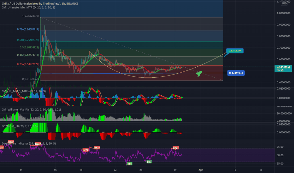This screenshot has height=173, width=294.
Task: Click Fibonacci level 0.786(0.84605919)
Action: point(28,29)
